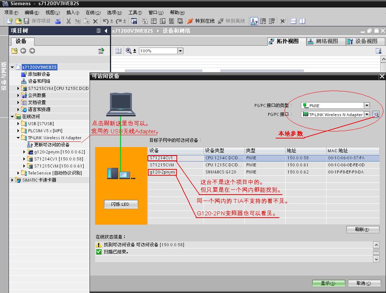
Task: Open the 编辑(E) menu
Action: click(32, 13)
